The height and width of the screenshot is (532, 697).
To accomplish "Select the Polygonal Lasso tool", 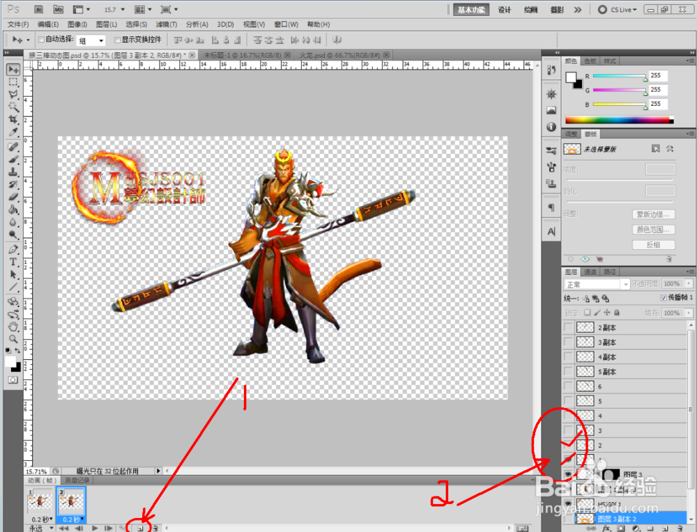I will tap(13, 95).
